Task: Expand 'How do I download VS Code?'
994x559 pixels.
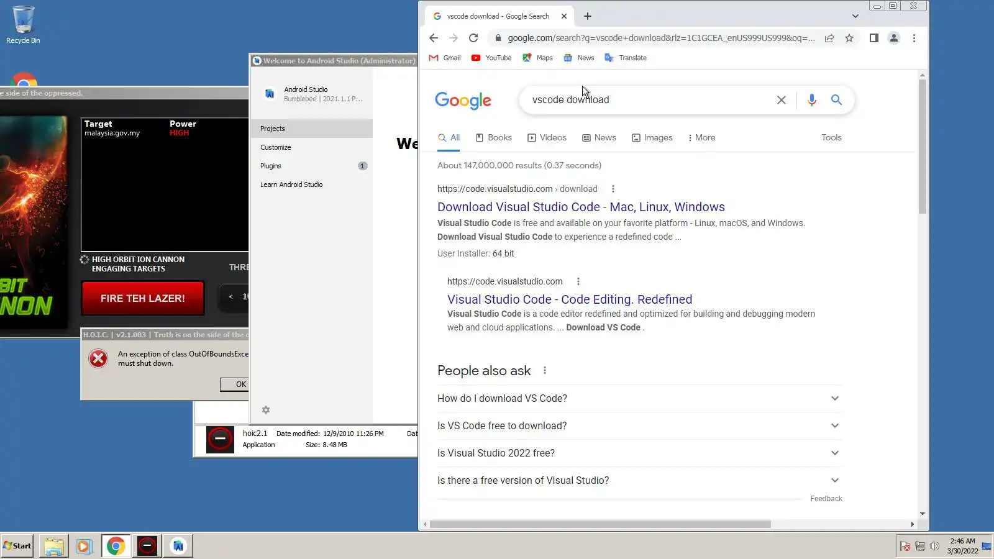Action: tap(639, 399)
